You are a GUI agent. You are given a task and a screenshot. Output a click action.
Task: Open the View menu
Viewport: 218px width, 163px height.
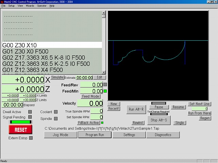pyautogui.click(x=20, y=6)
